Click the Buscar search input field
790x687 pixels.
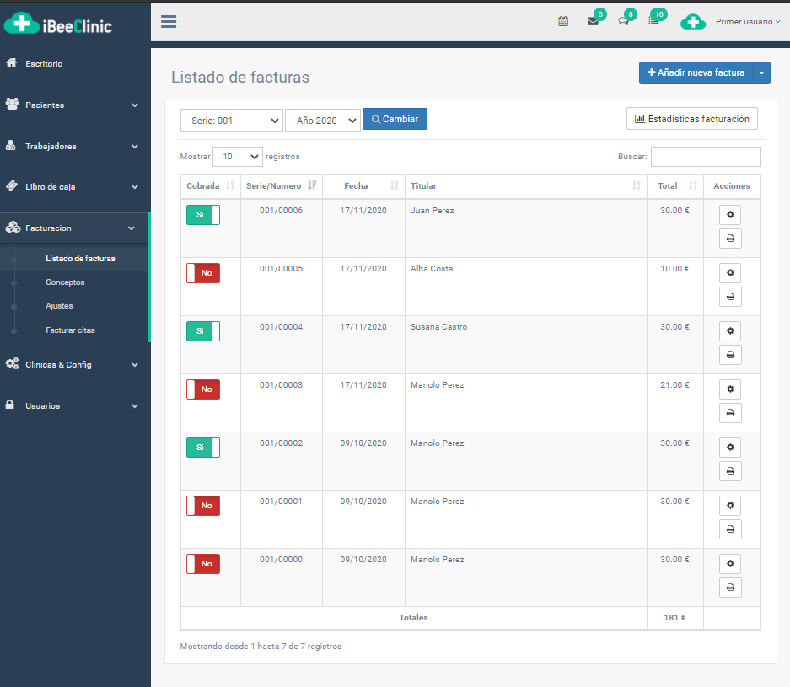706,157
